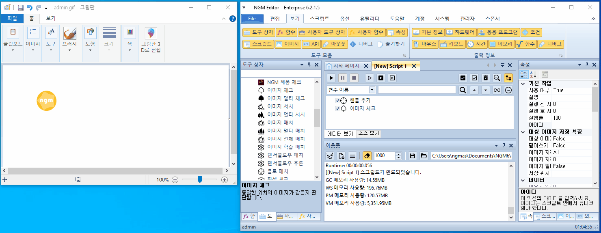Open the 스크립트 ribbon tab in NGM Editor

[319, 19]
